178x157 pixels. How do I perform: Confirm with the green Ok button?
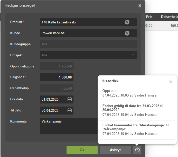(82, 150)
